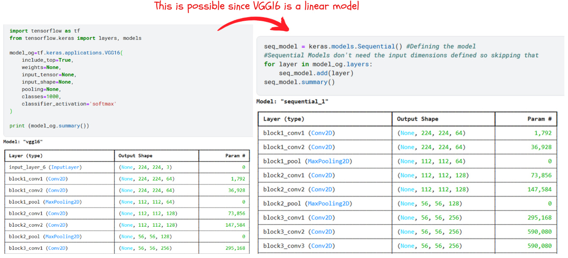Click block1_conv2 layer name in sequential_1 table
Viewport: 568px width, 258px height.
[299, 147]
